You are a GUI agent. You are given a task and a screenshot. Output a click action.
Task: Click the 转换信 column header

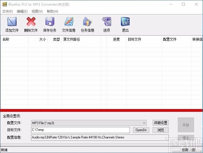click(197, 39)
